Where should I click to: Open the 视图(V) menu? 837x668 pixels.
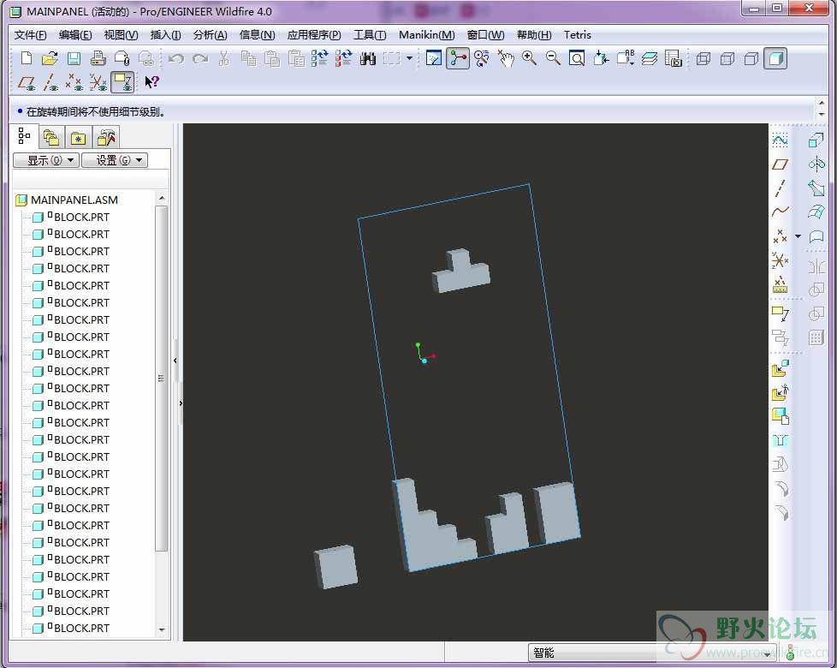[122, 35]
